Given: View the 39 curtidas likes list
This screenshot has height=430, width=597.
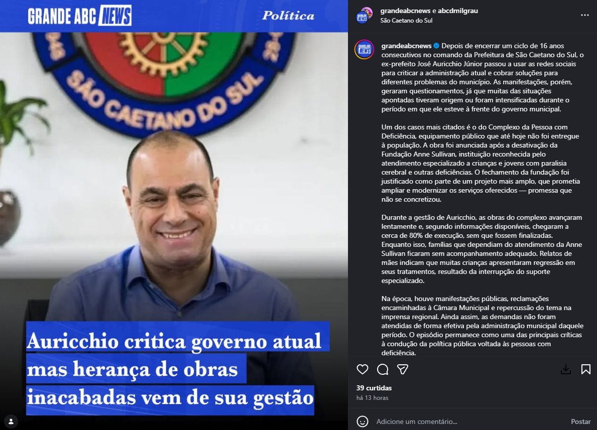Looking at the screenshot, I should 374,388.
